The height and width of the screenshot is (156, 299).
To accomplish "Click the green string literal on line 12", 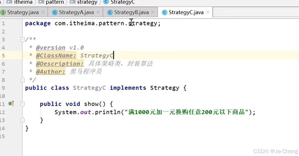I will [186, 112].
